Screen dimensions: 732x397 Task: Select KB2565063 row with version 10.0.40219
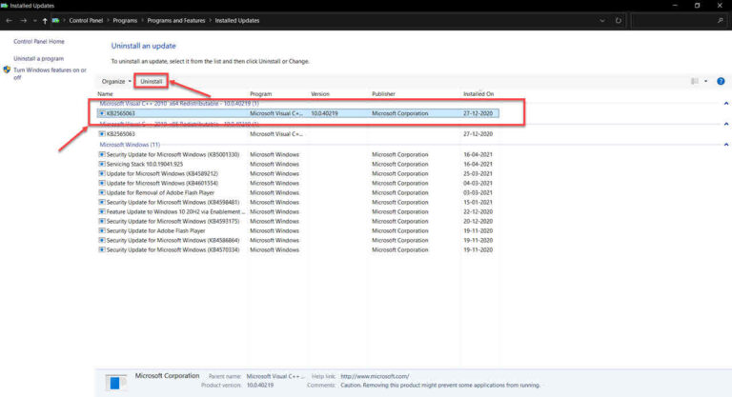297,113
